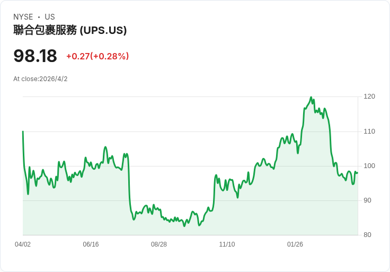Click the At close date text
This screenshot has width=390, height=272.
pyautogui.click(x=40, y=79)
